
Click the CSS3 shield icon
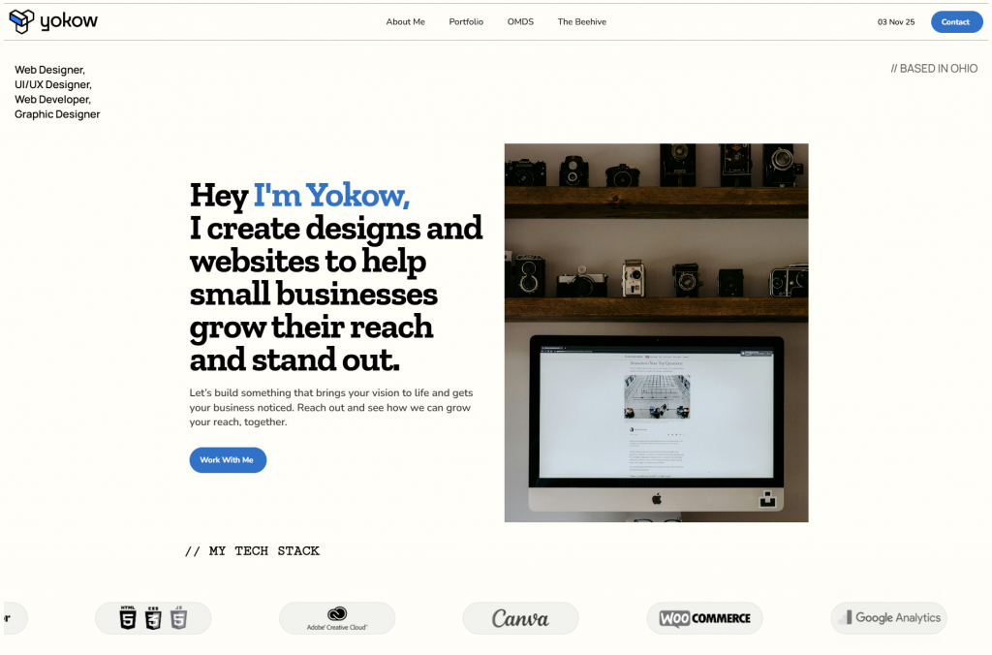click(153, 617)
